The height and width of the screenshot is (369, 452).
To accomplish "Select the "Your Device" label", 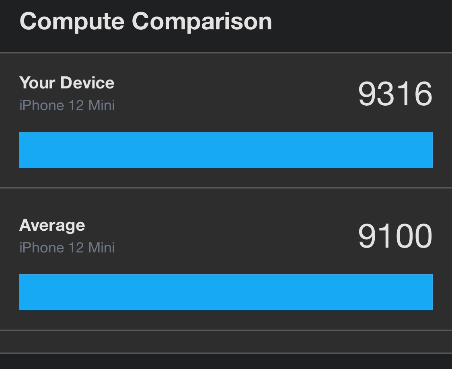I will pos(67,83).
